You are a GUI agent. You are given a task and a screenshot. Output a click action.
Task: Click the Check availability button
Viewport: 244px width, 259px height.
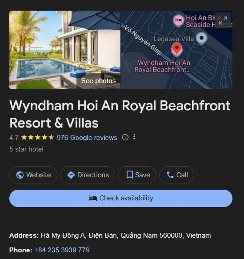[121, 198]
